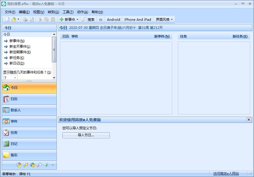
Task: Click the globe icon in bottom bar
Action: tap(33, 165)
